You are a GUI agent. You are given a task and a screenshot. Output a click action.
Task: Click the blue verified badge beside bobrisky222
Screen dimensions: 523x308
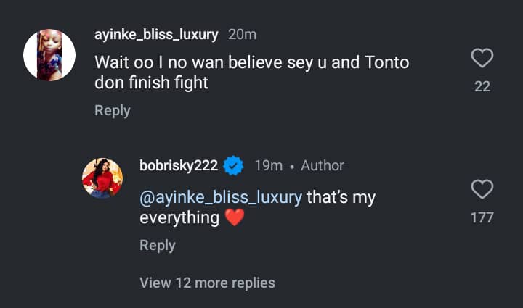click(x=233, y=166)
